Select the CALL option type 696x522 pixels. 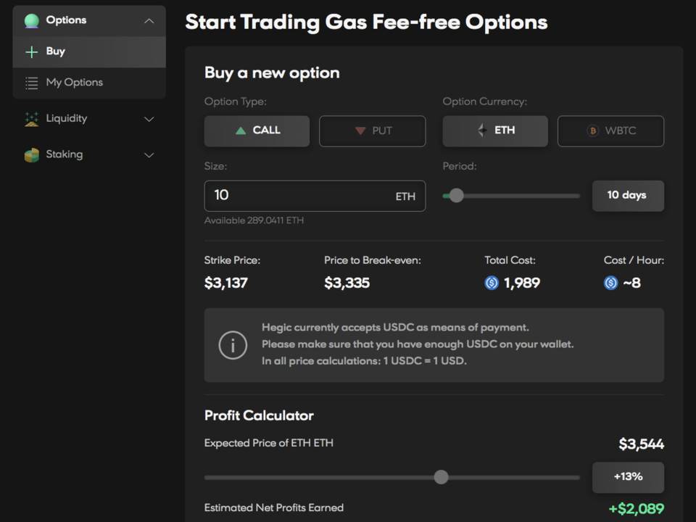tap(257, 131)
